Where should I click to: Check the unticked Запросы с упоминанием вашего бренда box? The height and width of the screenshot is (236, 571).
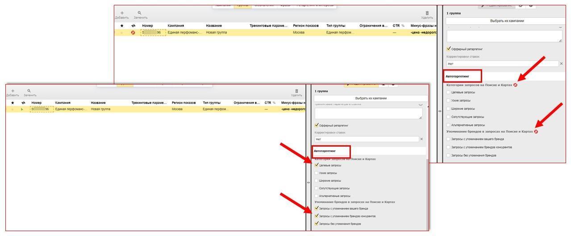[x=449, y=139]
